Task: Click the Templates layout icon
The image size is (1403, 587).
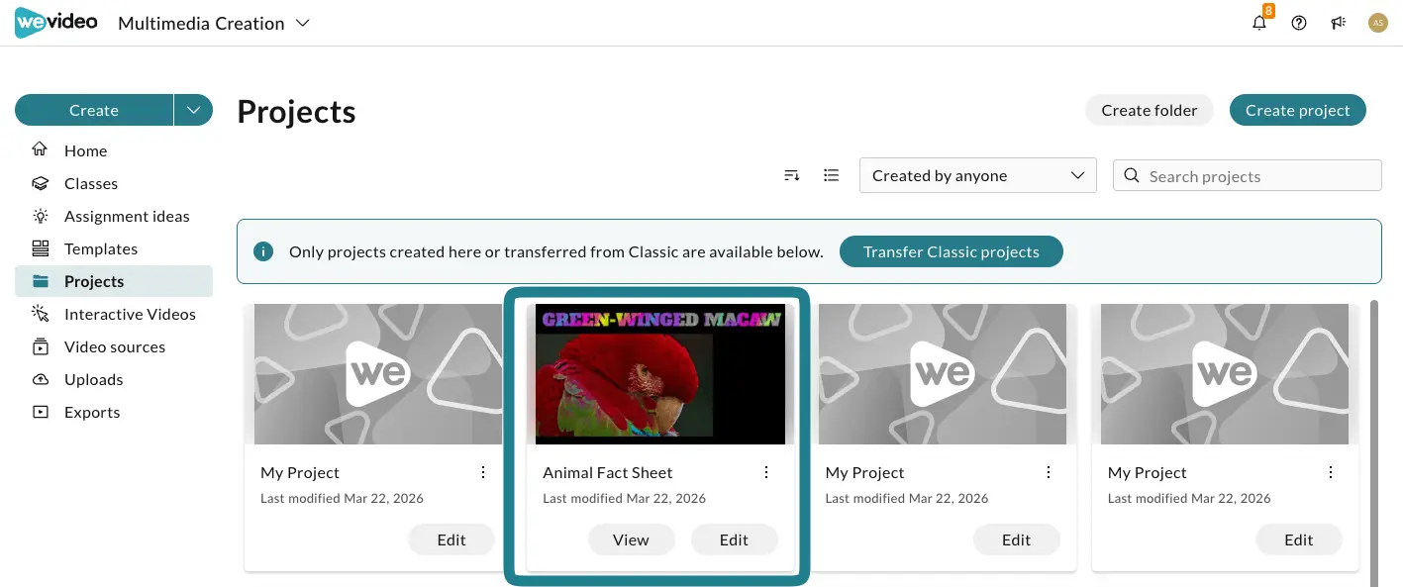Action: (40, 248)
